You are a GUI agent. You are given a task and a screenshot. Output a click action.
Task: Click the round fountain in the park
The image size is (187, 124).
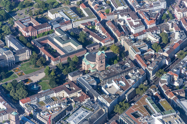click(35, 87)
